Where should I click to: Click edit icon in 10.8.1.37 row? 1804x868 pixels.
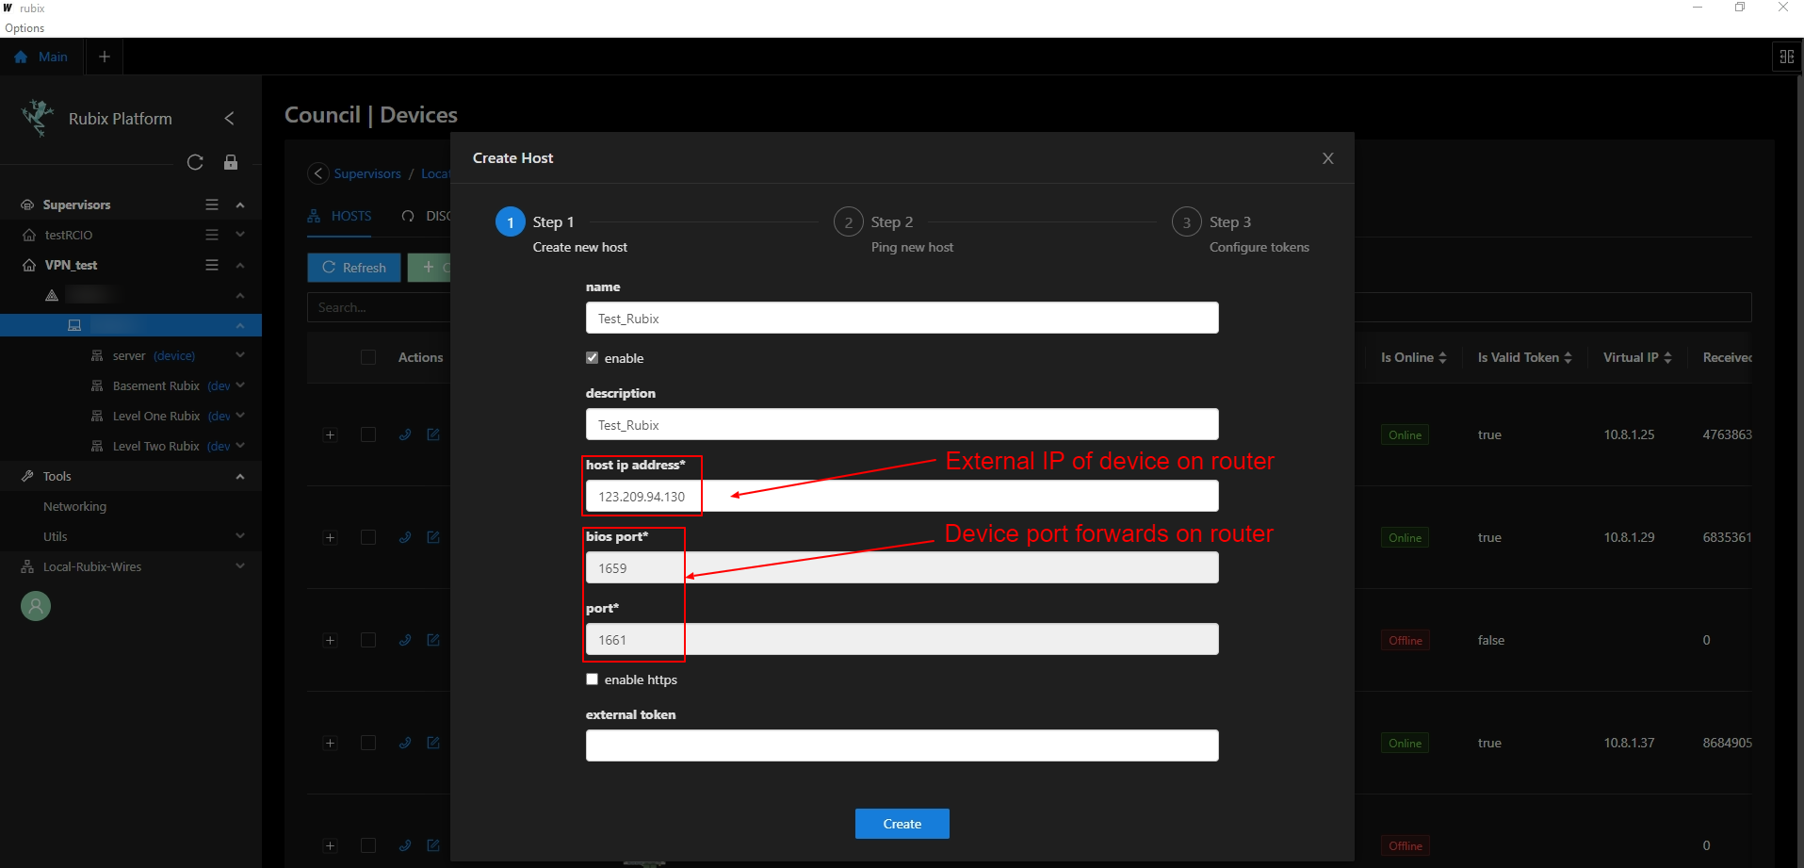[x=433, y=743]
